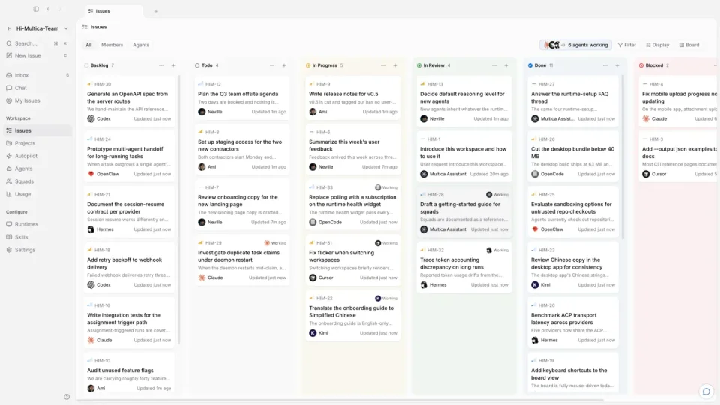Click Claude assignee on Investigate duplicate task
Image resolution: width=720 pixels, height=405 pixels.
pyautogui.click(x=210, y=277)
